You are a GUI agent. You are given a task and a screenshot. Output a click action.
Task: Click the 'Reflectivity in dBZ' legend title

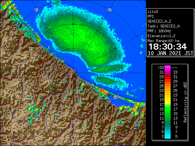[185, 102]
